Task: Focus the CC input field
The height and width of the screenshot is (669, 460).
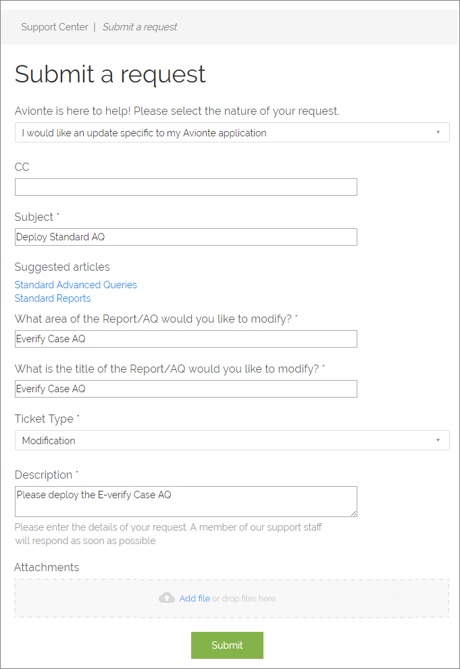Action: 186,187
